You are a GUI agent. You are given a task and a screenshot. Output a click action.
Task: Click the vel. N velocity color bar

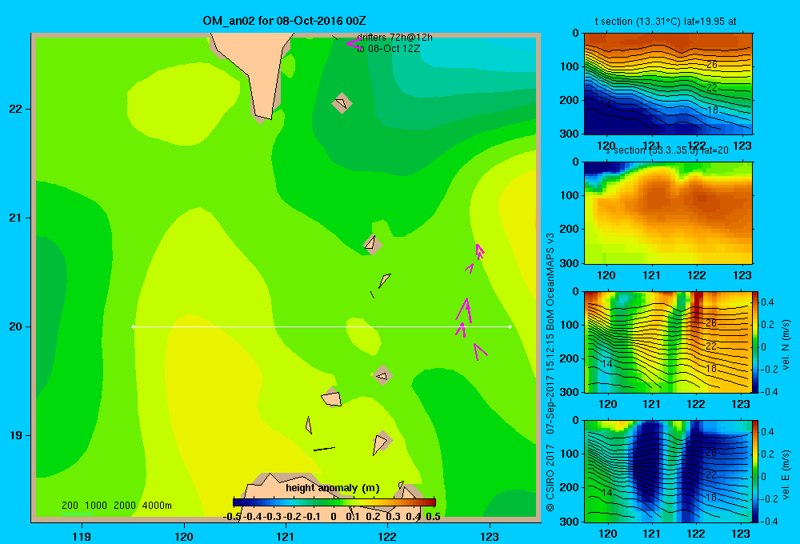coord(756,342)
